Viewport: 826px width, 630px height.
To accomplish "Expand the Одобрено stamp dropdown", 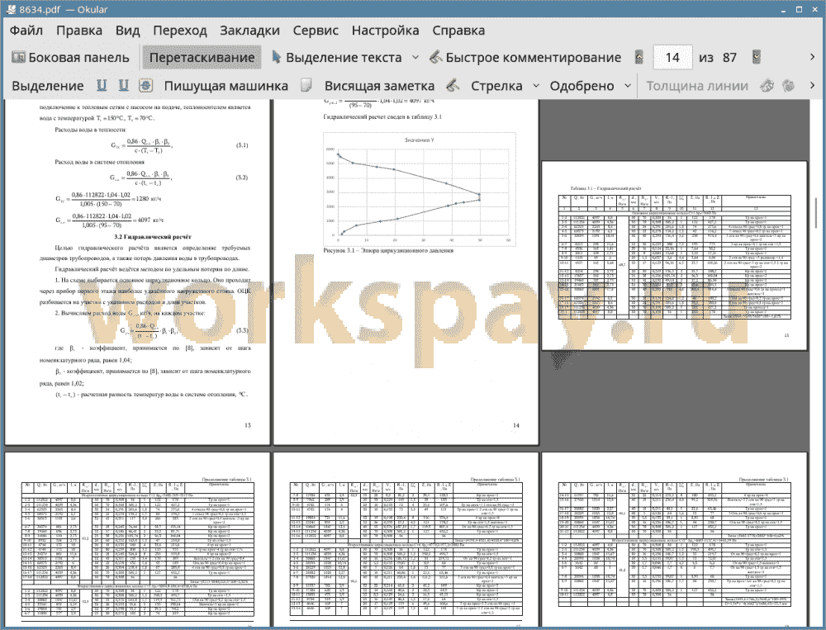I will 628,85.
